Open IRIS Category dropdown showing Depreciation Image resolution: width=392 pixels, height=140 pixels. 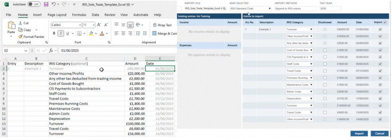(311, 98)
